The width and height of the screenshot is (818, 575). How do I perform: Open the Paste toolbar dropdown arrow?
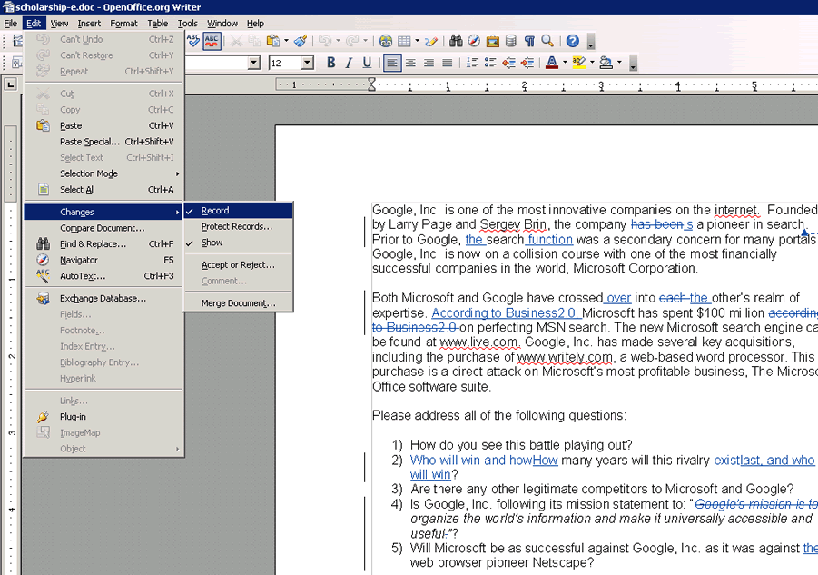pos(286,41)
